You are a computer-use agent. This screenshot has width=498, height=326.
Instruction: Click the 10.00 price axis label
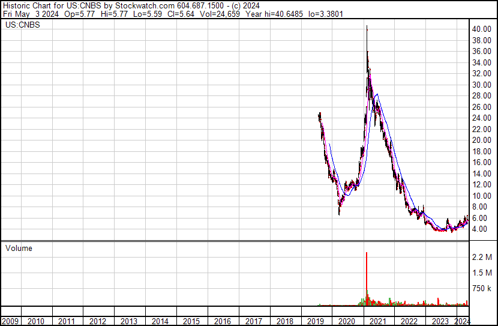pos(481,196)
